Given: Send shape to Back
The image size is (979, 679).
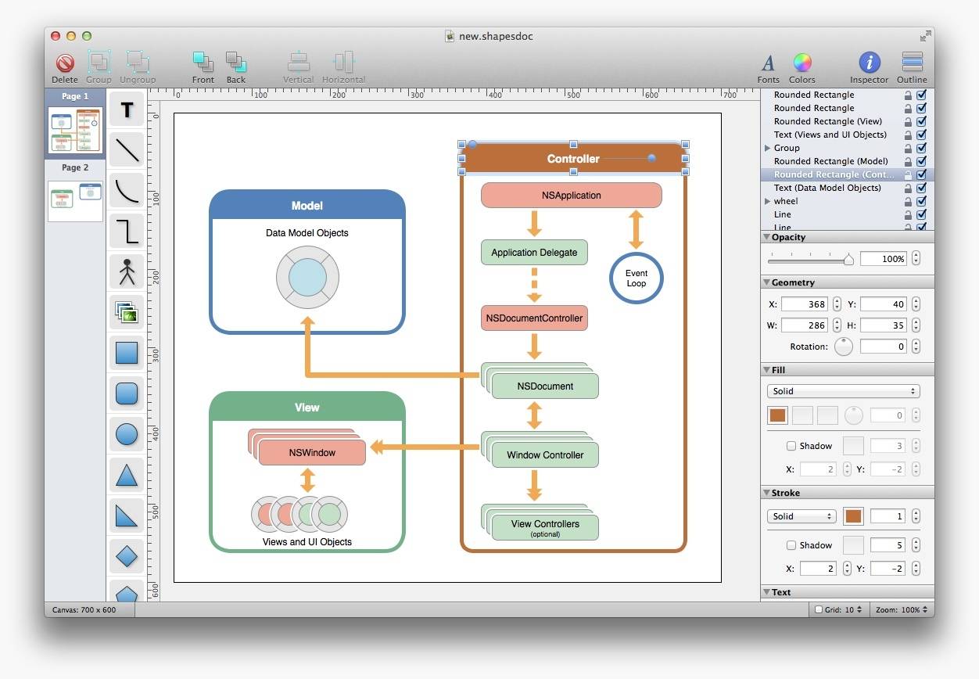Looking at the screenshot, I should click(x=236, y=63).
